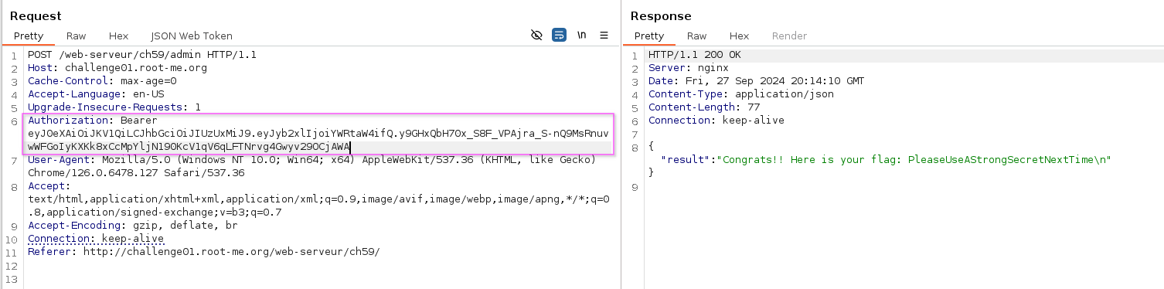Open the request editor hamburger menu
This screenshot has height=289, width=1164.
tap(604, 36)
